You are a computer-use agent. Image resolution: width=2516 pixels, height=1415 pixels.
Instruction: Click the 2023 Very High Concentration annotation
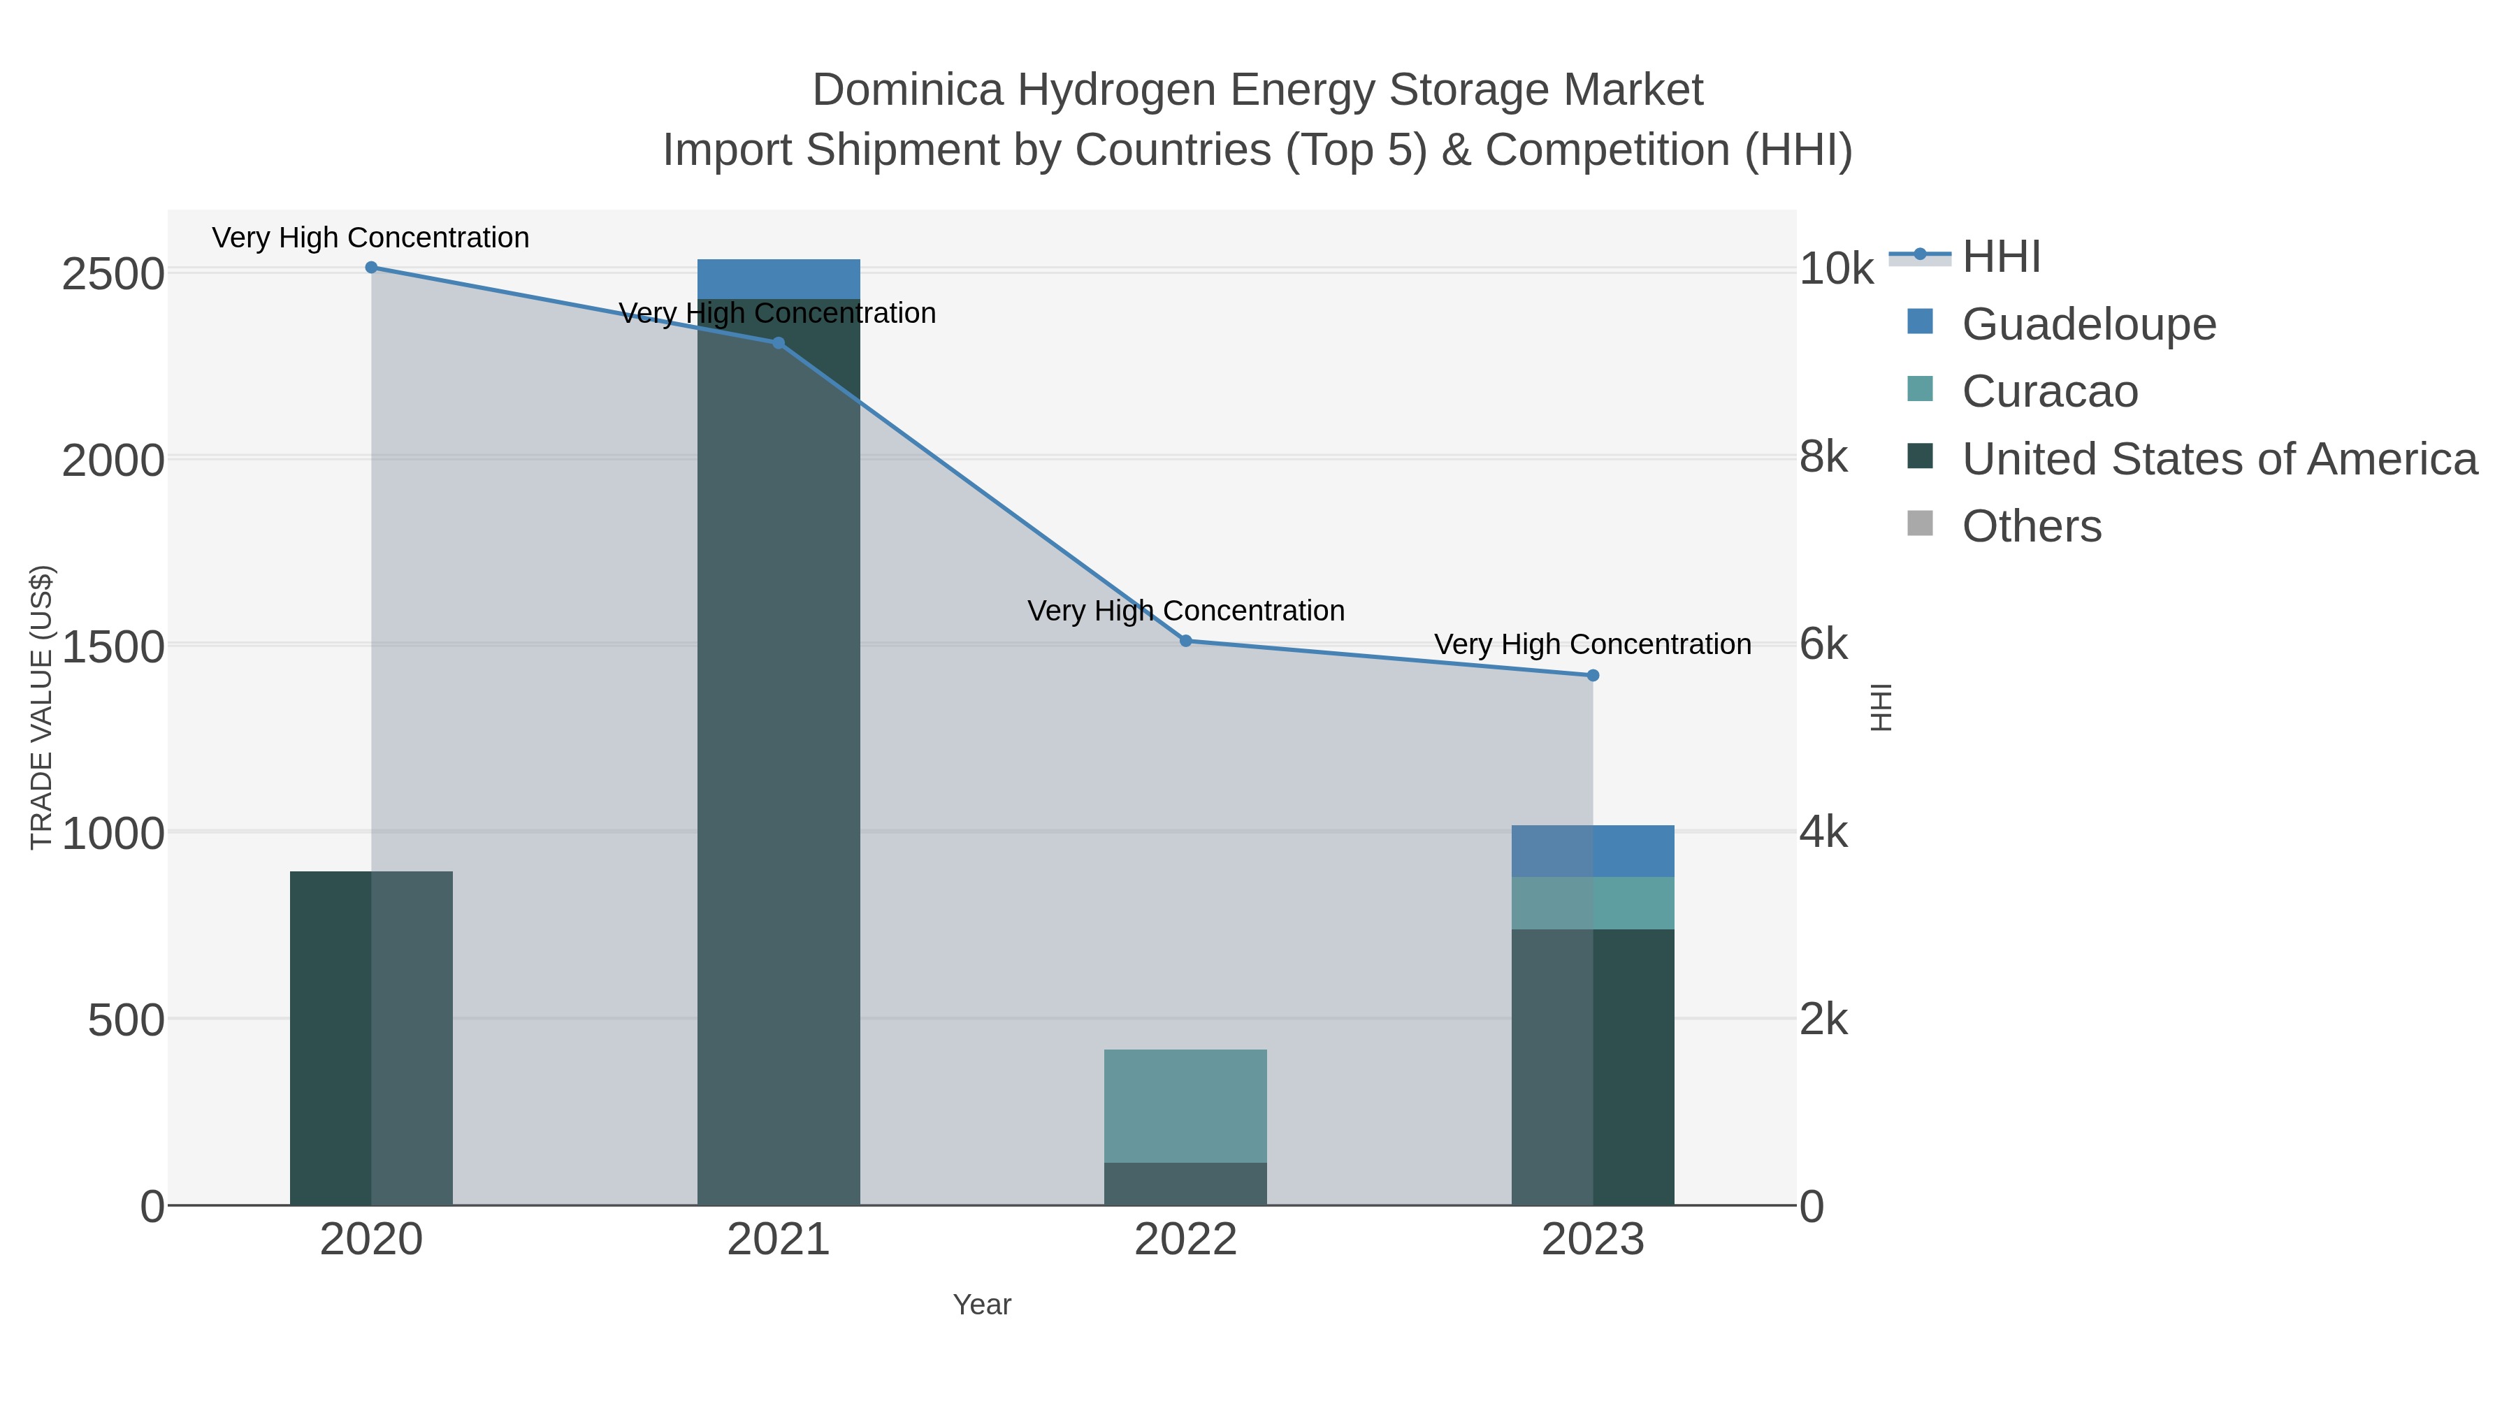pyautogui.click(x=1593, y=644)
